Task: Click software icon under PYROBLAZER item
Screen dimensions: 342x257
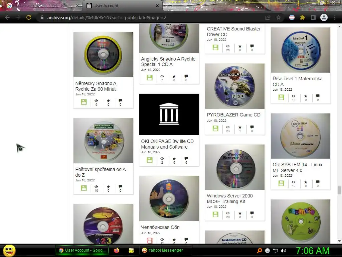Action: coord(215,128)
